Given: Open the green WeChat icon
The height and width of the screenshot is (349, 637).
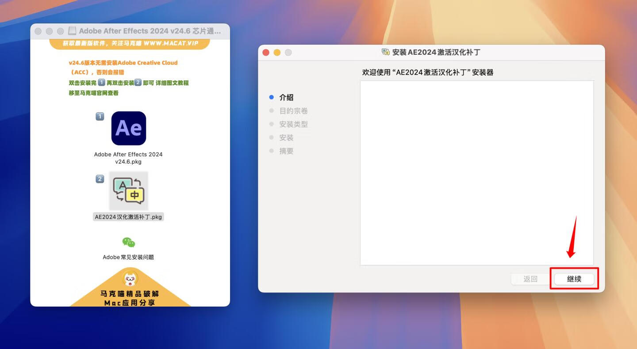Looking at the screenshot, I should coord(129,242).
